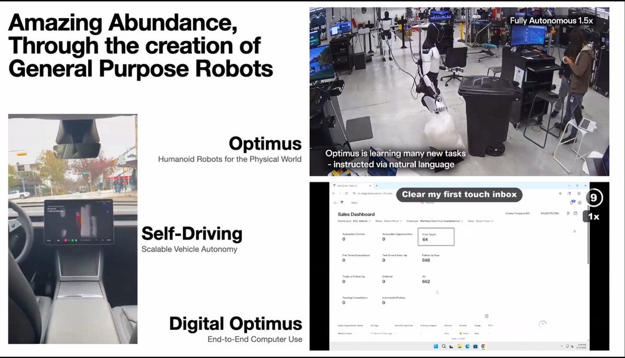Click the Activity Subject column header

coord(428,326)
